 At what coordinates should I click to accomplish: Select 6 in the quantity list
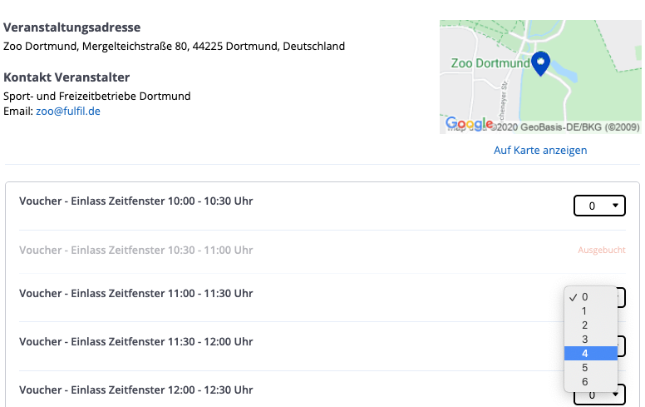click(585, 382)
